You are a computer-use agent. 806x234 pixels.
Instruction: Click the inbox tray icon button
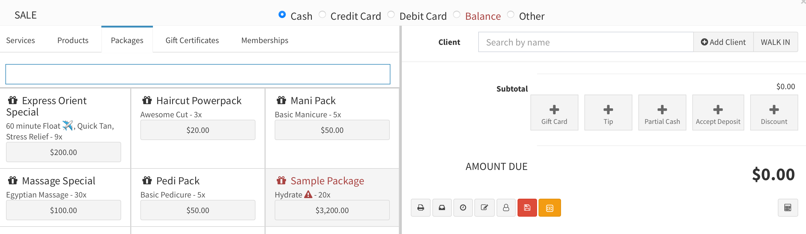442,208
